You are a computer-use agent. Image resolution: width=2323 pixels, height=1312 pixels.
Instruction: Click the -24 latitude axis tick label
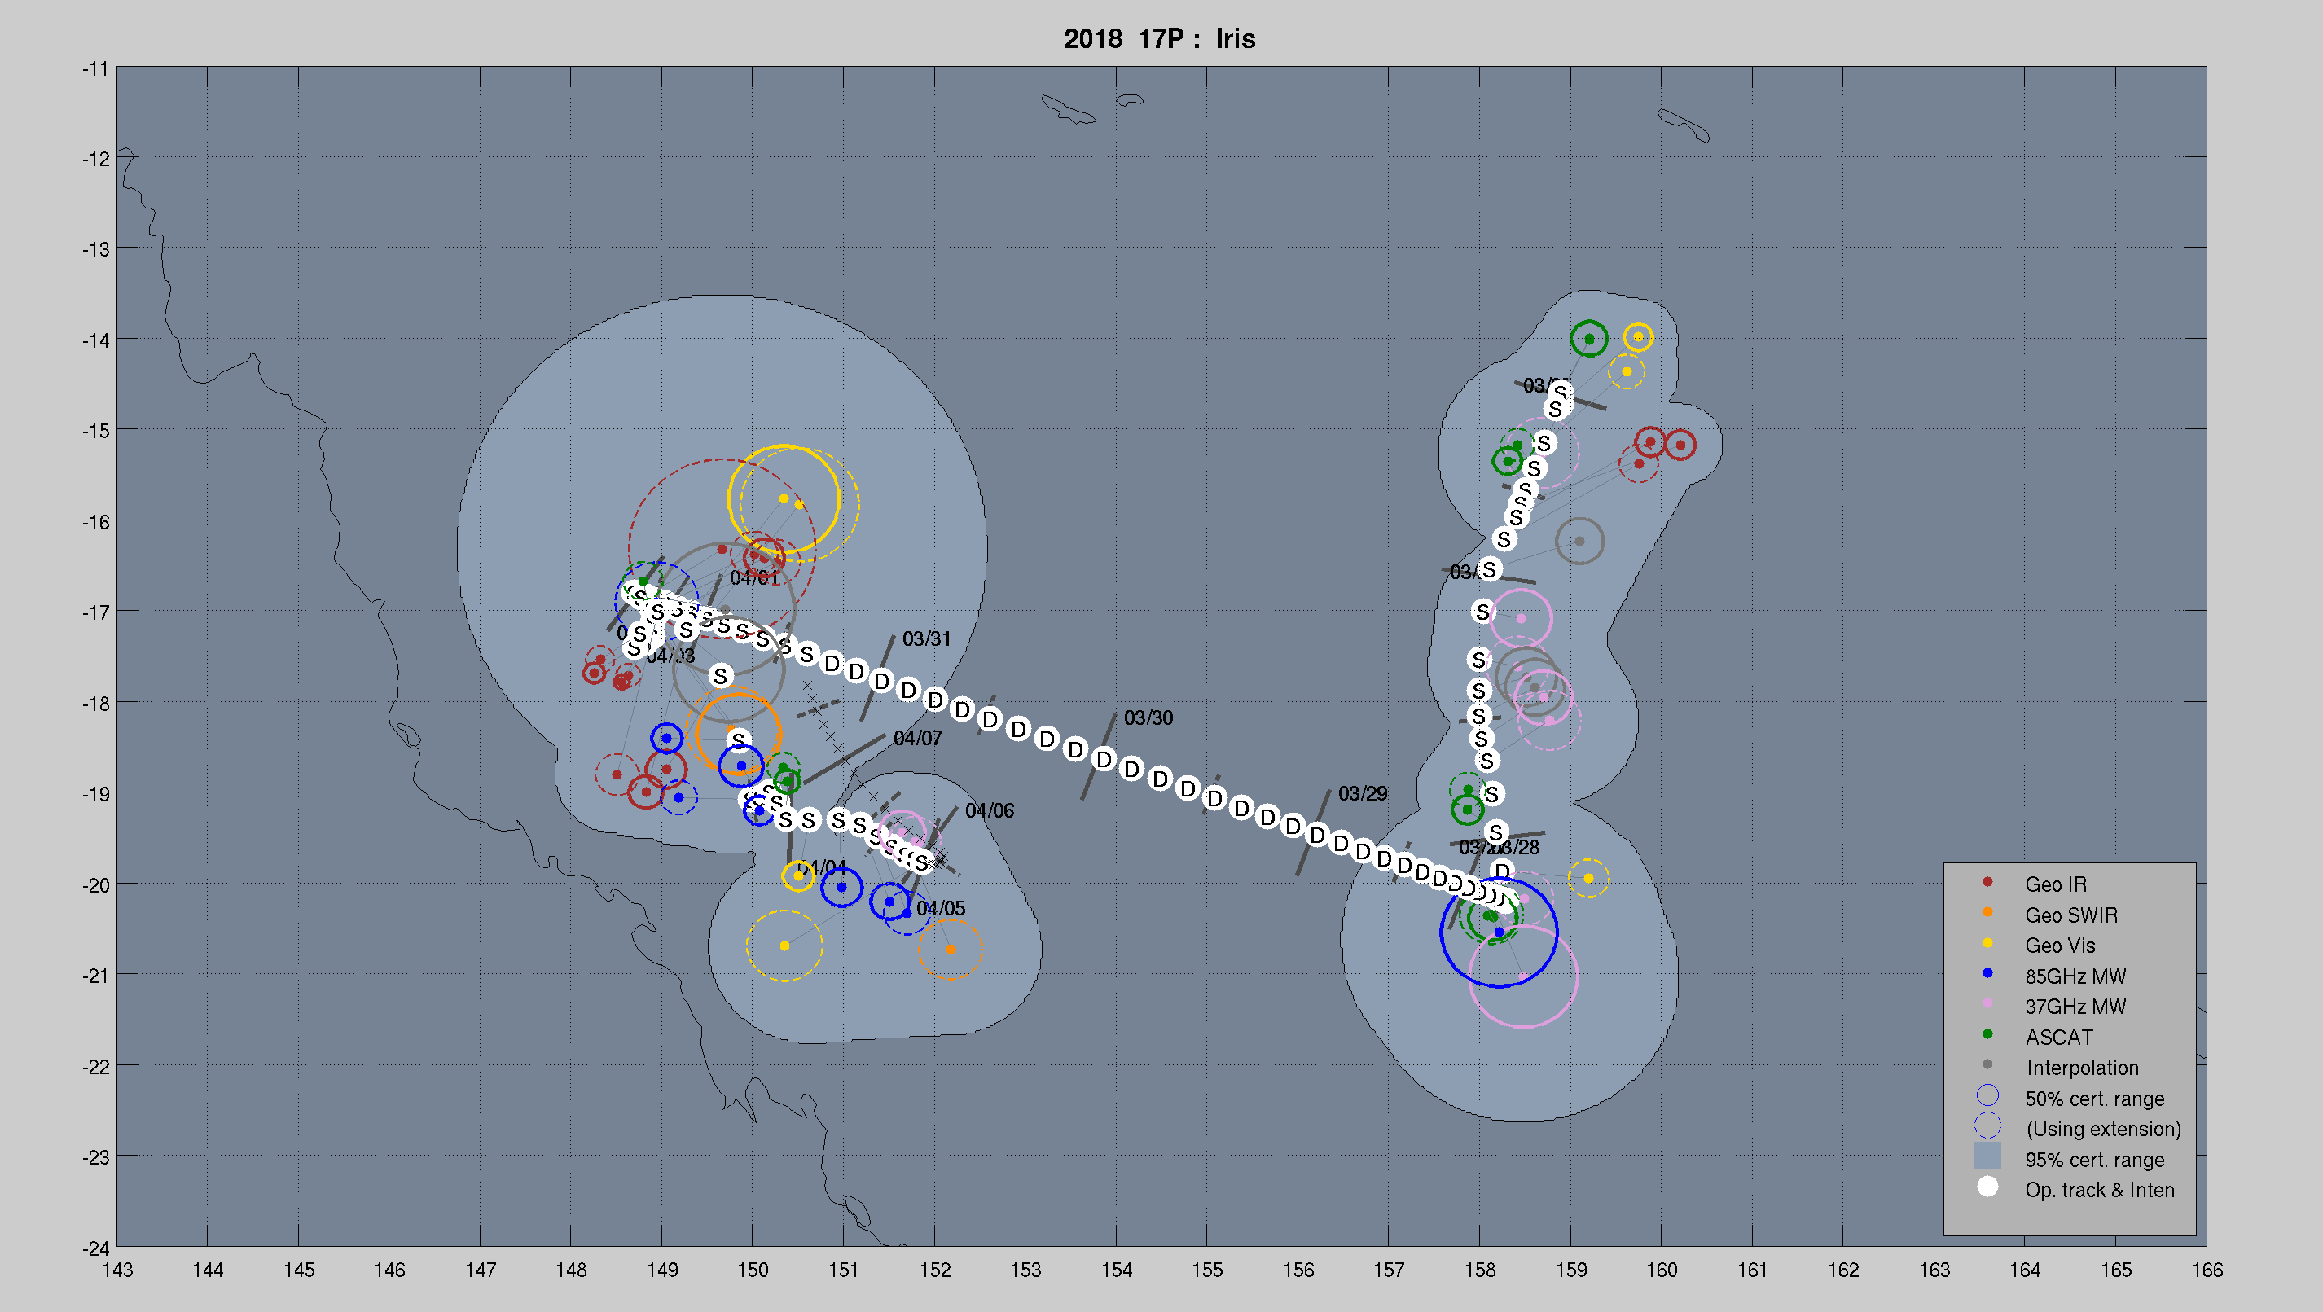(x=95, y=1248)
